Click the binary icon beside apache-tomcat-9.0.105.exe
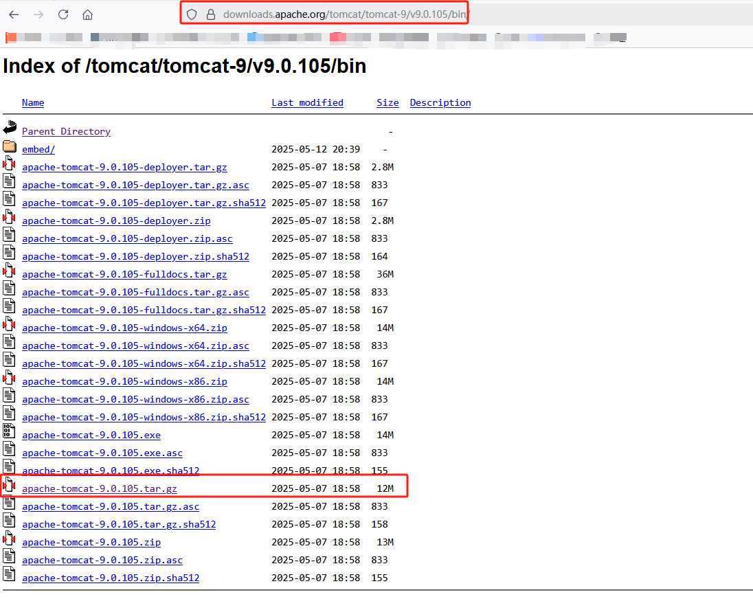The image size is (753, 599). click(9, 431)
